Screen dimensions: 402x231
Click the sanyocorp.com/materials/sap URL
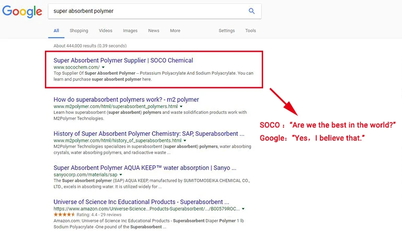coord(86,175)
